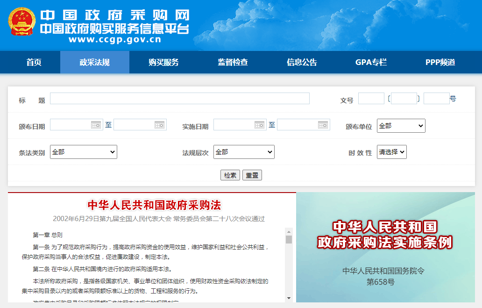Open PPP频道 navigation tab
Viewport: 482px width, 308px height.
click(440, 62)
